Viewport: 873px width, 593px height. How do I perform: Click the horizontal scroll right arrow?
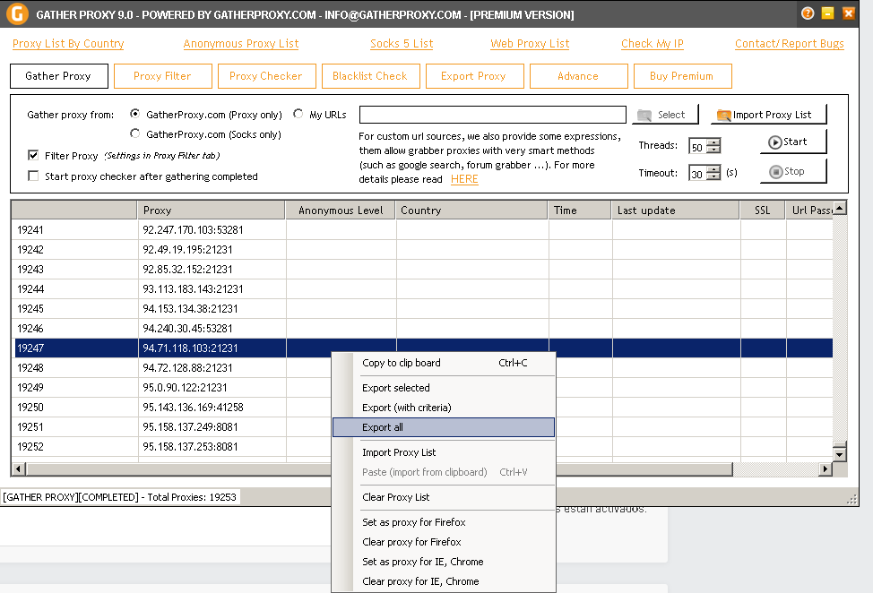click(826, 469)
